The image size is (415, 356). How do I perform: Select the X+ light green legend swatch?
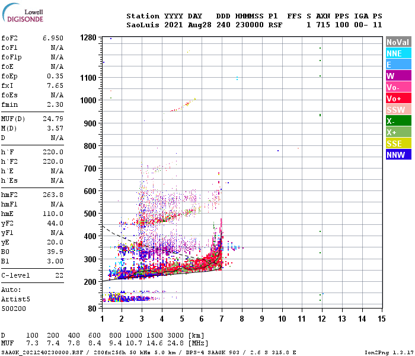pos(398,132)
